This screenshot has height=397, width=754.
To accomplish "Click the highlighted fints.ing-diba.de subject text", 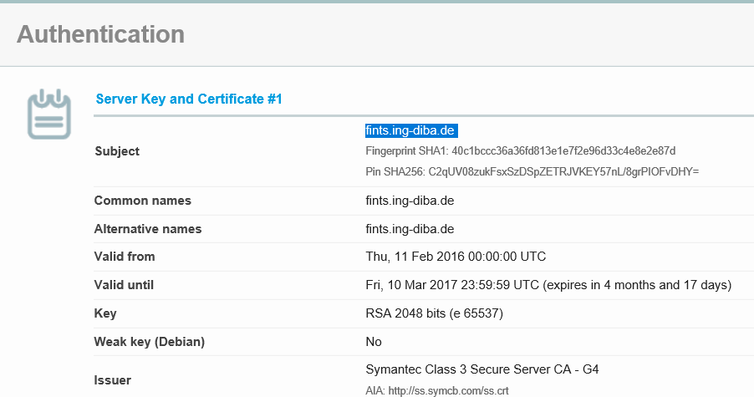I will click(x=411, y=131).
